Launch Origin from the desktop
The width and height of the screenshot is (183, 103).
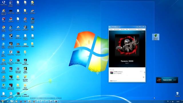25,20
